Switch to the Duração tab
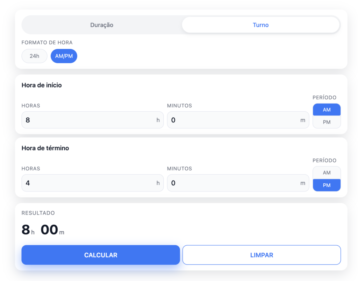Viewport: 358px width, 281px height. point(101,25)
